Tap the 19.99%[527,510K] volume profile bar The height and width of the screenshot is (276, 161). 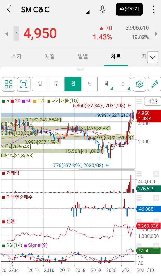pos(67,115)
